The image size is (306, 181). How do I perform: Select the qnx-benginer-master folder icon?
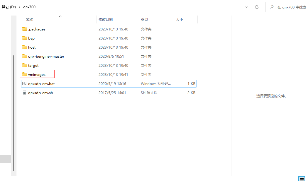click(x=25, y=56)
